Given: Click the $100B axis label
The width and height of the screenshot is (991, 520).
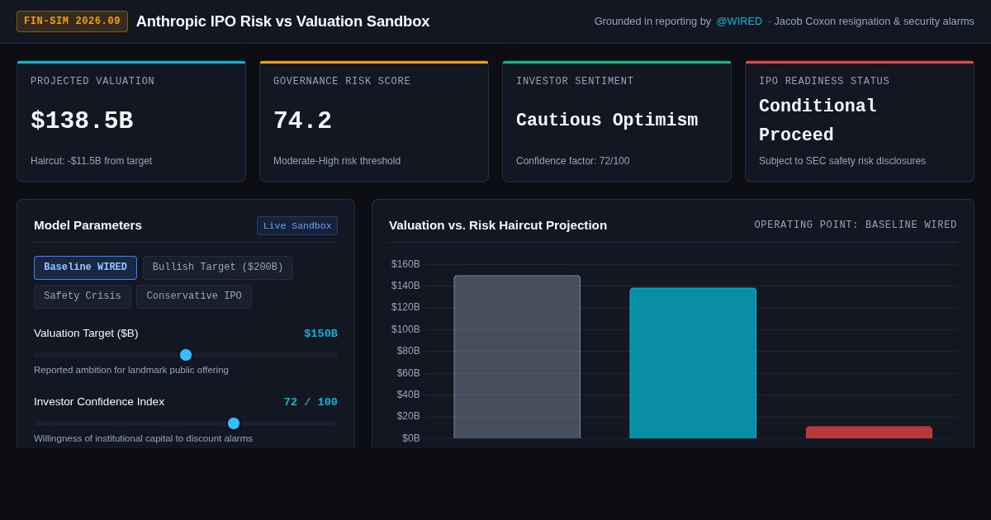Looking at the screenshot, I should (405, 329).
